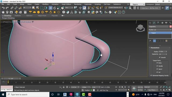Click the Undo arrow icon
Image resolution: width=172 pixels, height=97 pixels.
(3, 8)
